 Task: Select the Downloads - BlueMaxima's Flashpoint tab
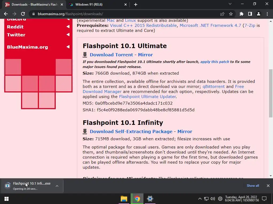[x=34, y=5]
